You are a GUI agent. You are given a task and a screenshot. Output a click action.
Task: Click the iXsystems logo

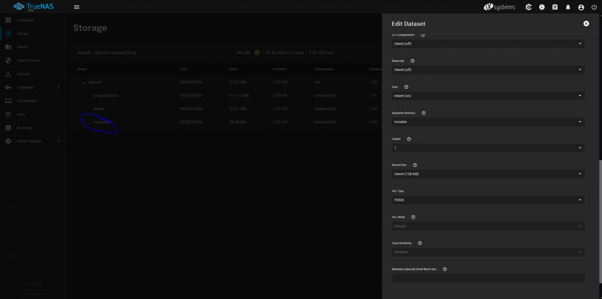[499, 7]
